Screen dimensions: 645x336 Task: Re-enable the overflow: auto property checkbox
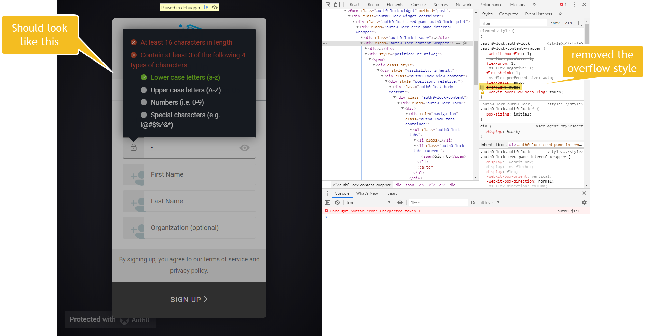pos(482,87)
